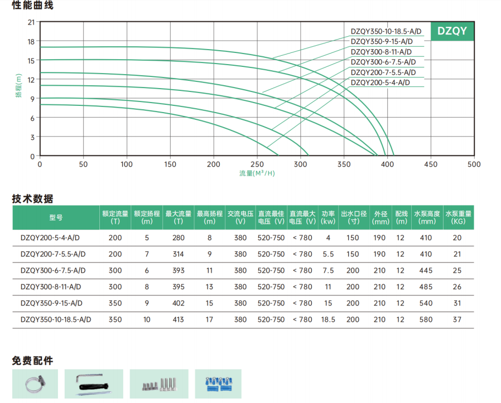501x403 pixels.
Task: Select the DZQY200-5-4-A/D legend label
Action: coord(380,82)
